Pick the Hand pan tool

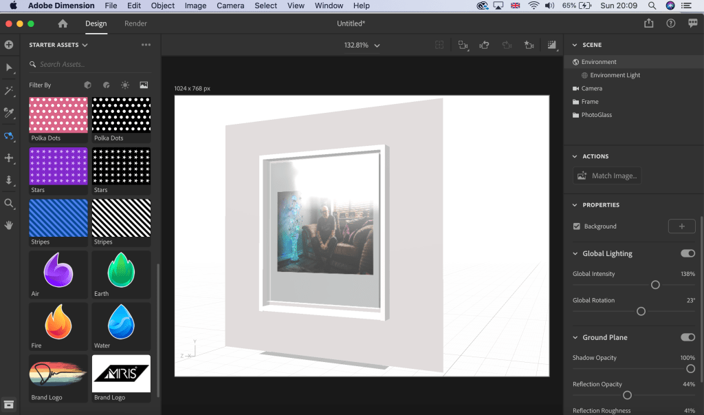9,225
